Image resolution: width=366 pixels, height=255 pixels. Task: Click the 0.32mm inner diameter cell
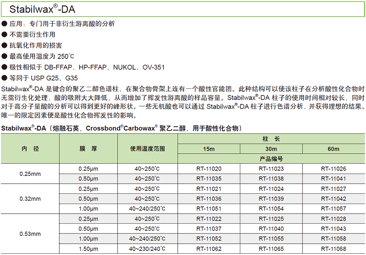30,199
